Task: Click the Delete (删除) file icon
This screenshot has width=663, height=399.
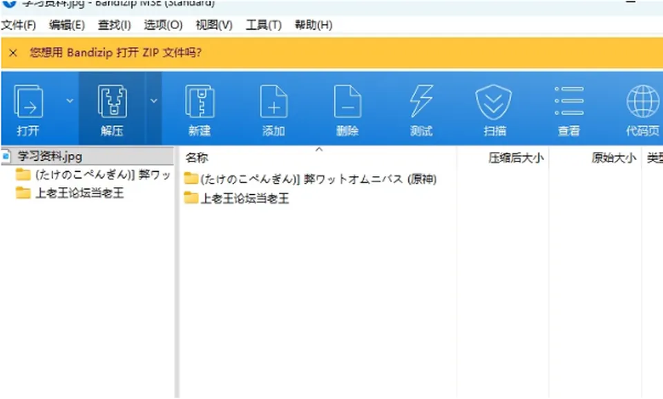Action: (x=347, y=101)
